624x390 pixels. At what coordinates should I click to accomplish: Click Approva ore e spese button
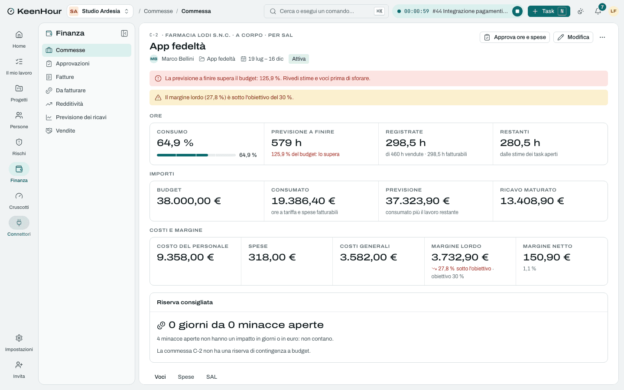pos(515,37)
